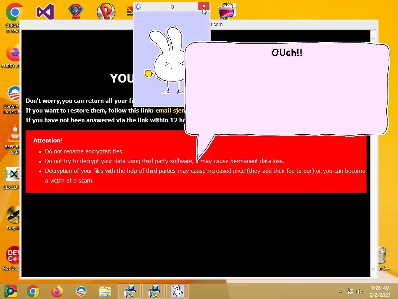398x299 pixels.
Task: Click the yellow lollipop the bunny holds
Action: (x=148, y=74)
